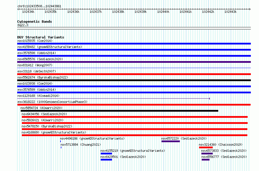Select the esv3576598 (Uddin2014) label
The image size is (259, 171).
click(37, 53)
